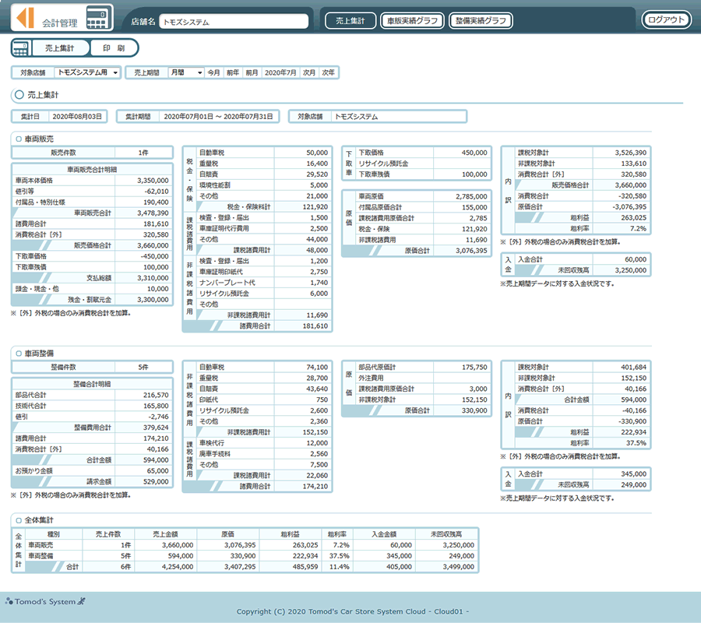
Task: Click 整備 粗利率 value 37.5%
Action: (636, 443)
